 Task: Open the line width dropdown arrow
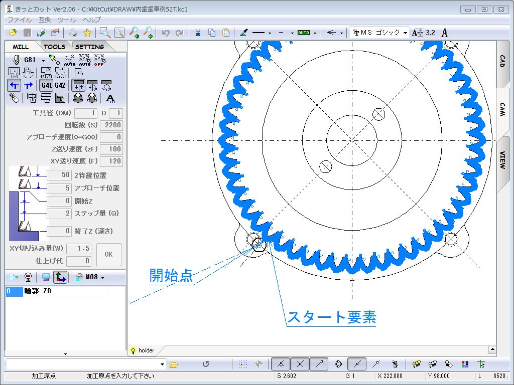pos(292,33)
